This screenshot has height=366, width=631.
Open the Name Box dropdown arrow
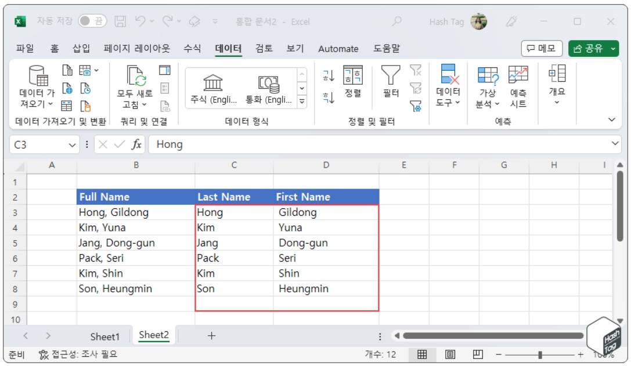[x=72, y=145]
